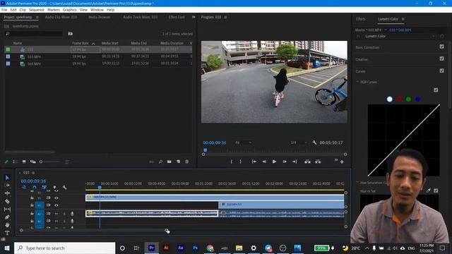Open the 1/4 playback resolution dropdown
The height and width of the screenshot is (254, 452).
click(299, 143)
